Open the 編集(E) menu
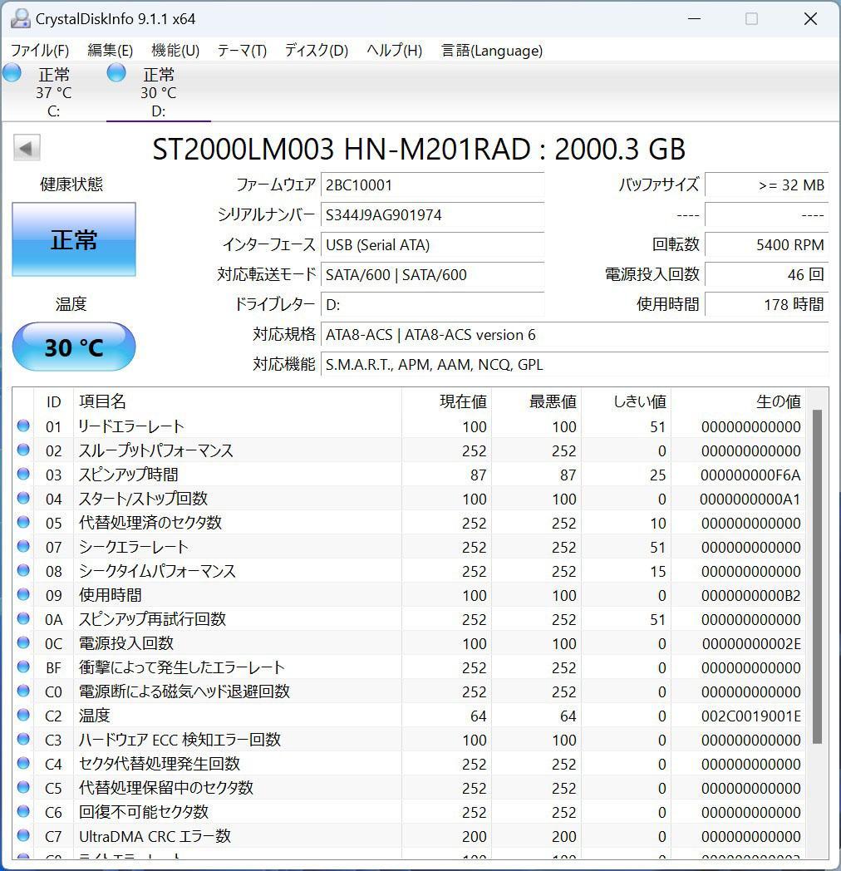This screenshot has height=871, width=841. 110,51
